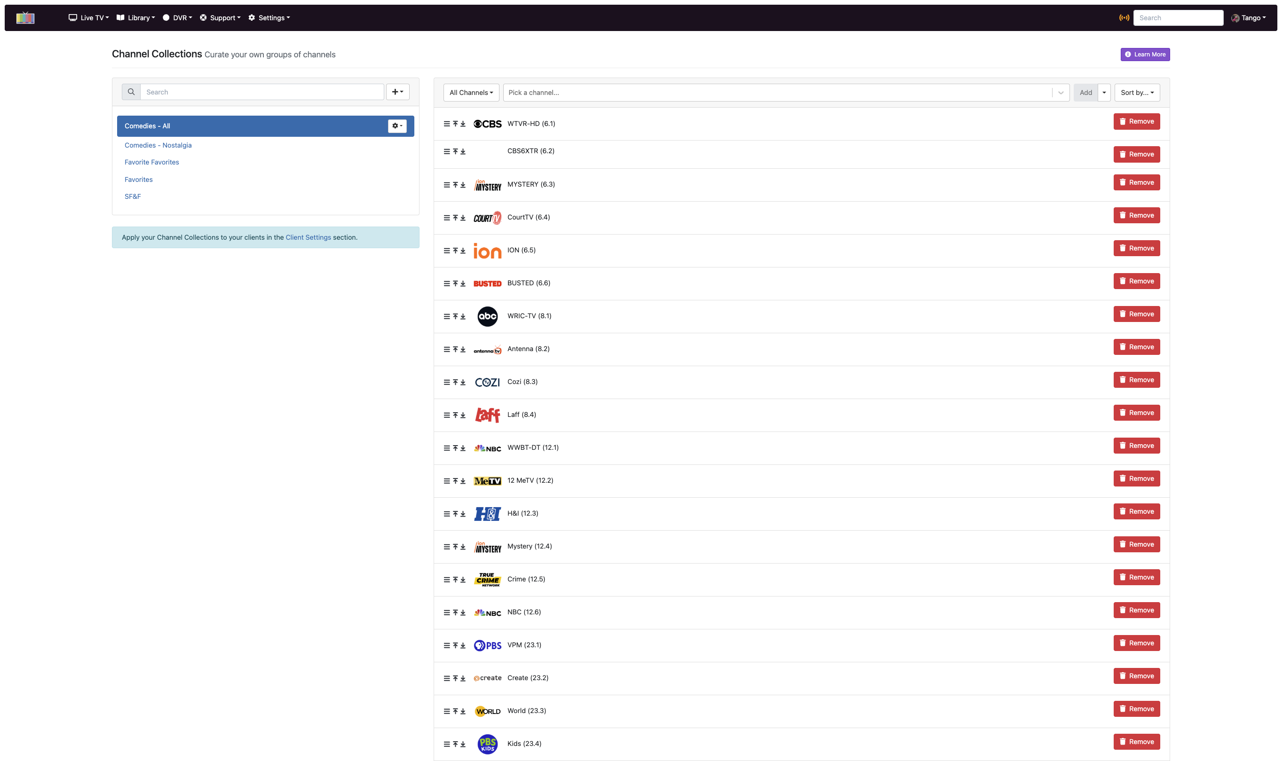Open the Settings menu

[x=269, y=18]
